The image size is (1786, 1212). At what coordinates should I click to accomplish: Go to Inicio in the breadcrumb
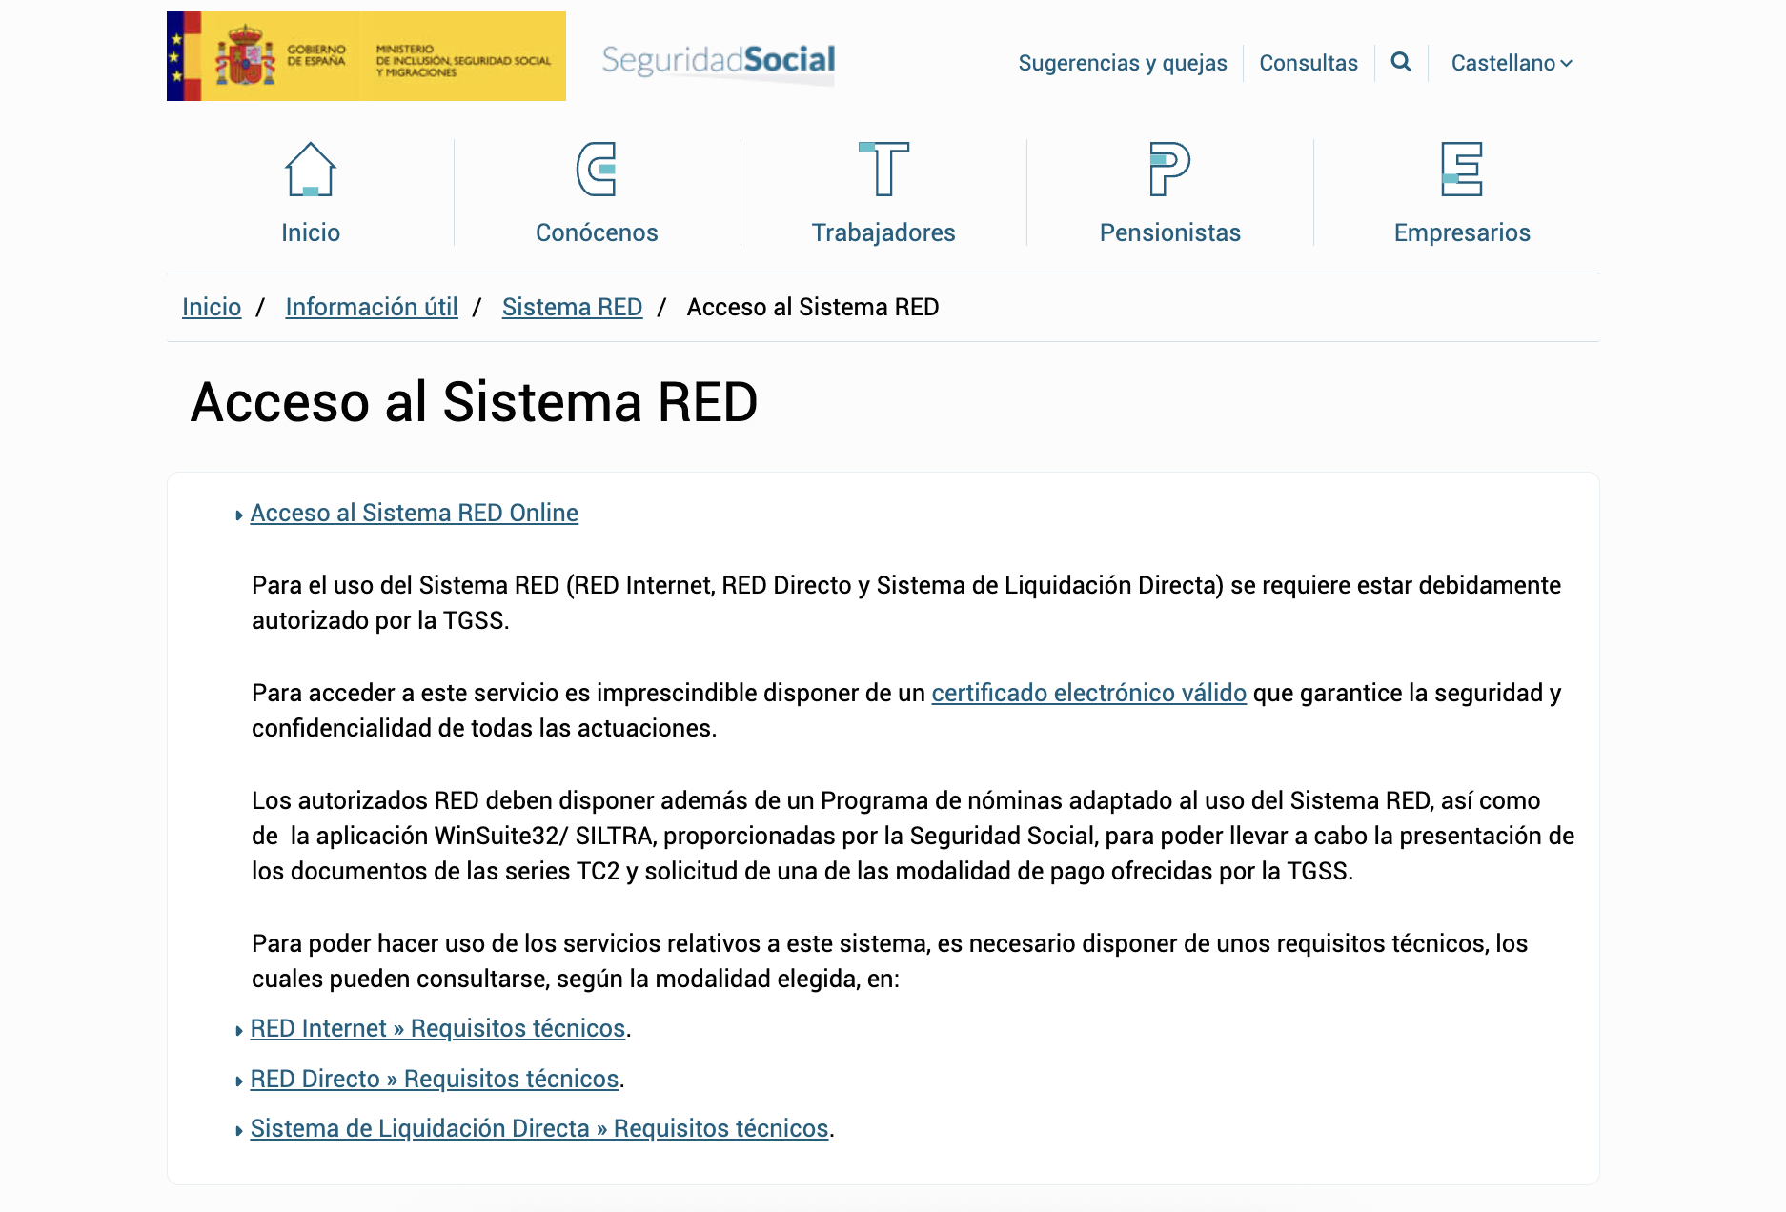[212, 307]
